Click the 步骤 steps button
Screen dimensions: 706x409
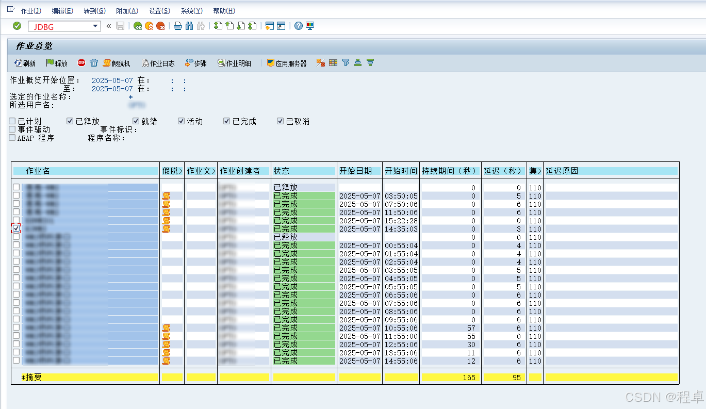click(196, 63)
